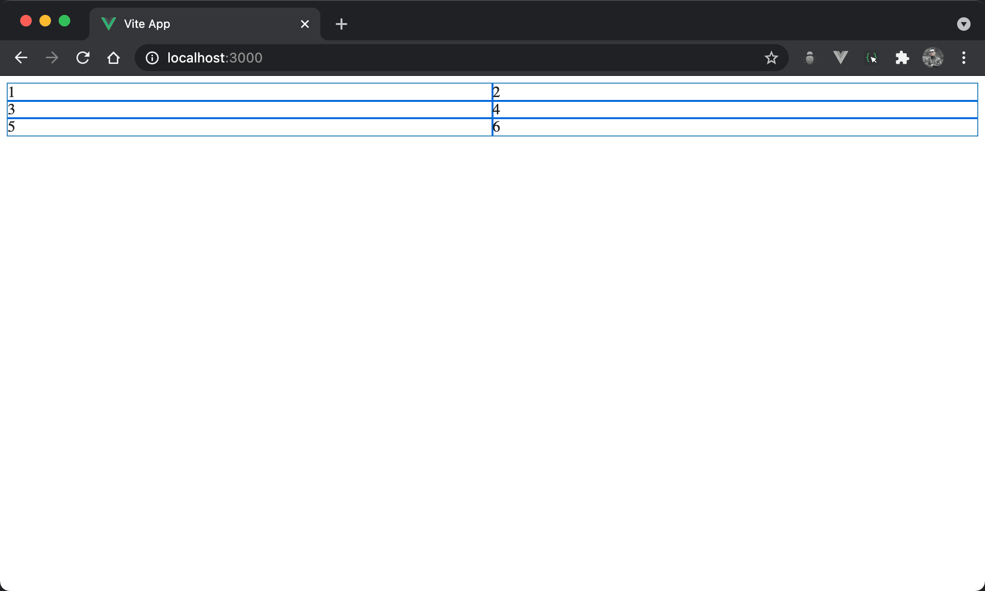Select the Vite App tab
Screen dimensions: 985x591
pos(192,24)
